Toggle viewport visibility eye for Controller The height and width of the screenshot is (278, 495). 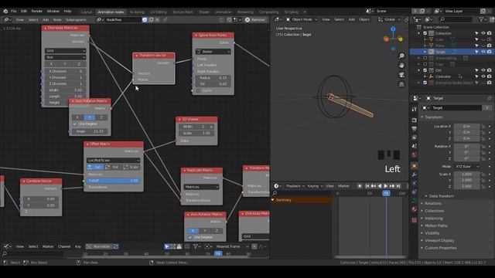click(483, 76)
